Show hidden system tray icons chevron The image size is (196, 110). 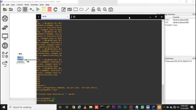[164, 107]
